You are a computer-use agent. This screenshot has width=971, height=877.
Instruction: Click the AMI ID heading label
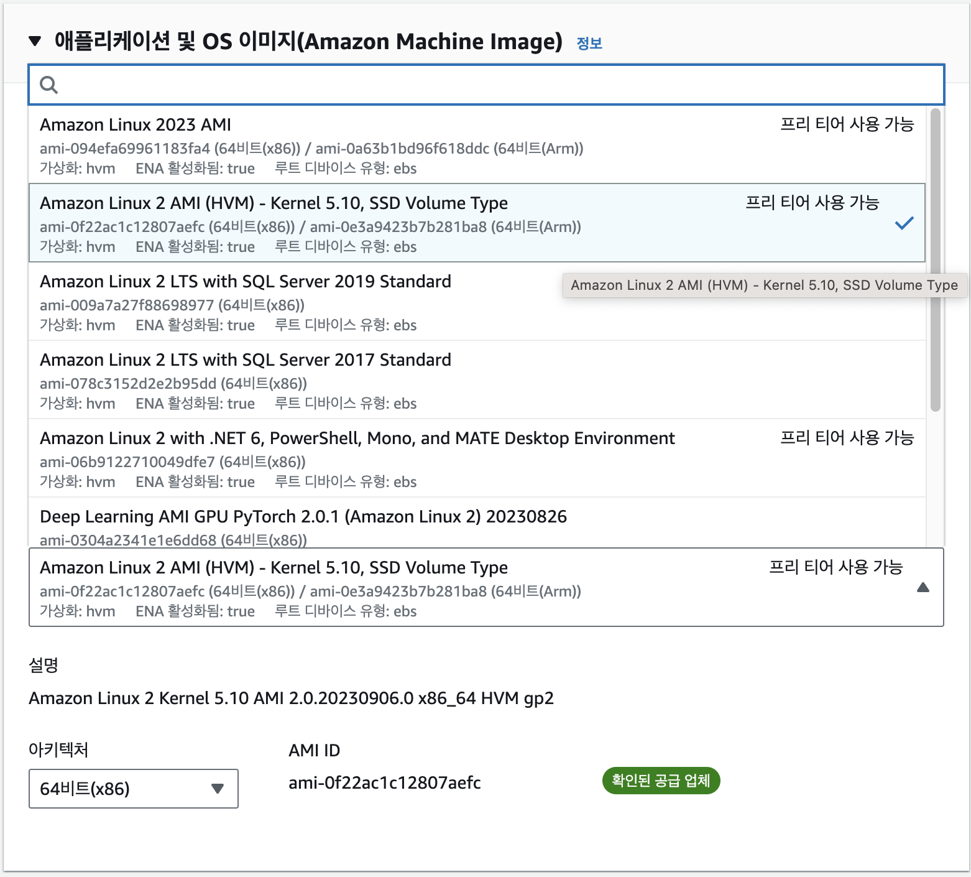point(315,751)
